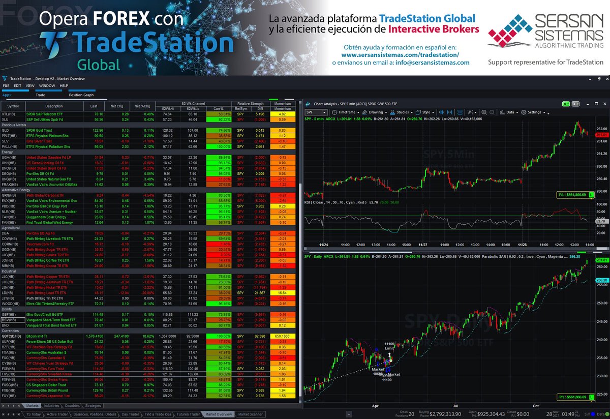Click the Diff column header
The image size is (610, 419).
coord(260,108)
